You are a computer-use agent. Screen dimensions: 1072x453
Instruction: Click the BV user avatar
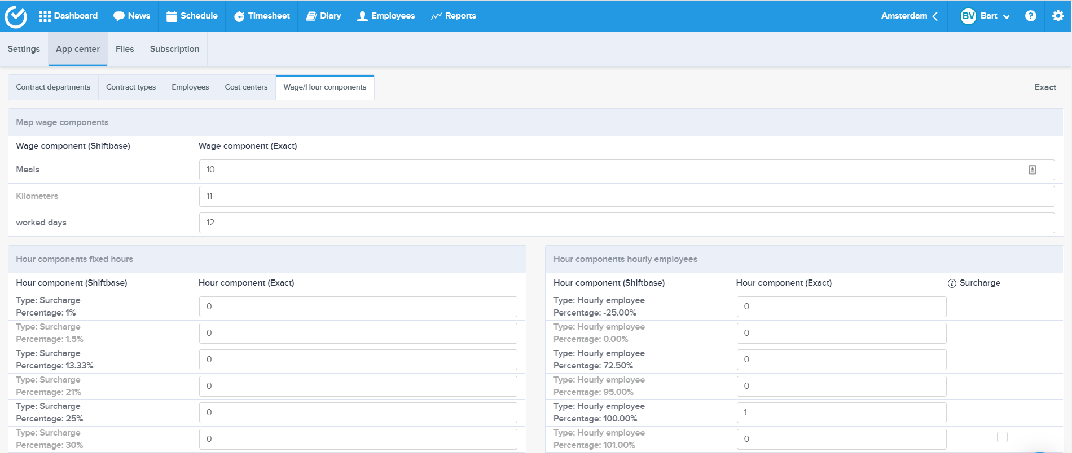(x=968, y=16)
